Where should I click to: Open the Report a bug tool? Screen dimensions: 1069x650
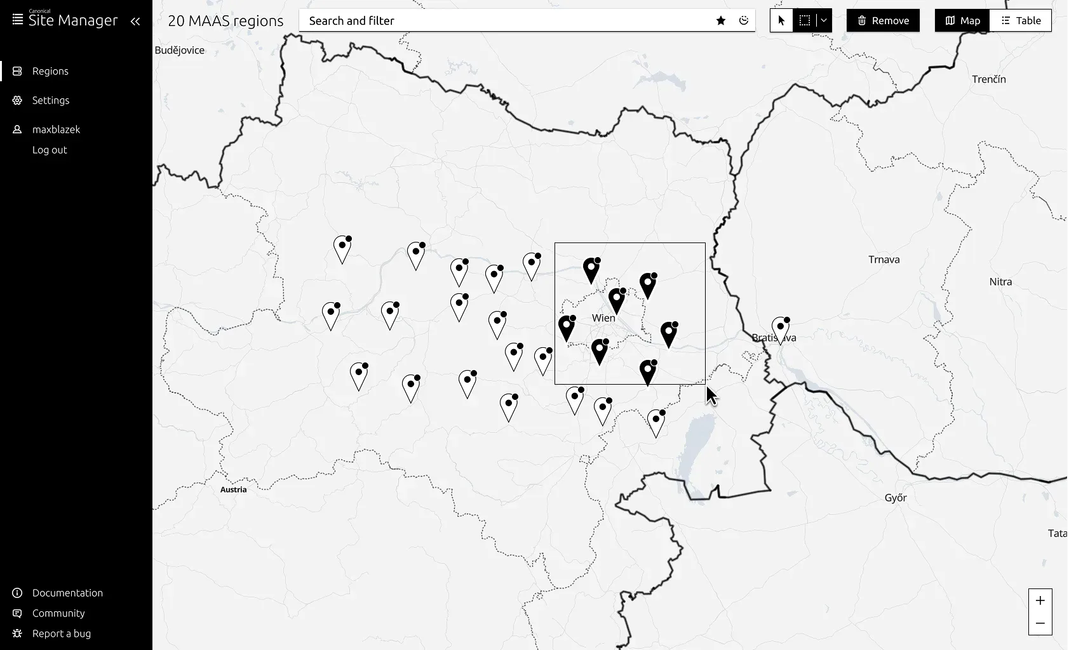coord(62,633)
